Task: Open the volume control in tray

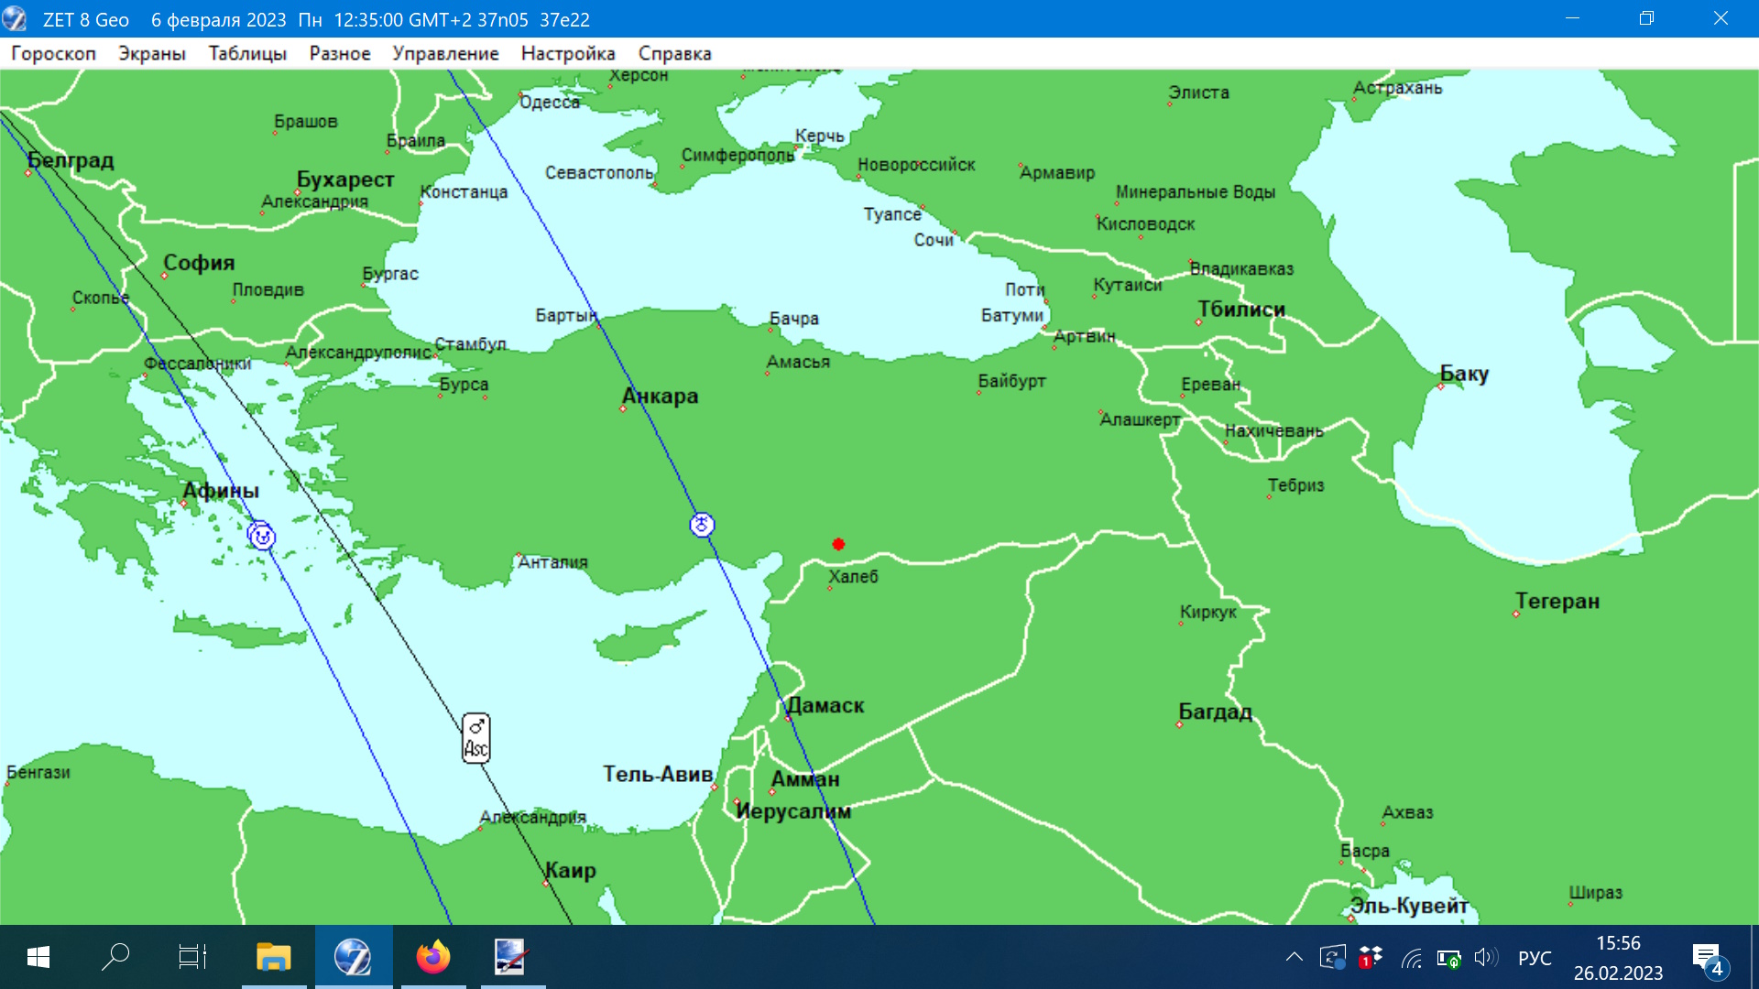Action: (x=1485, y=958)
